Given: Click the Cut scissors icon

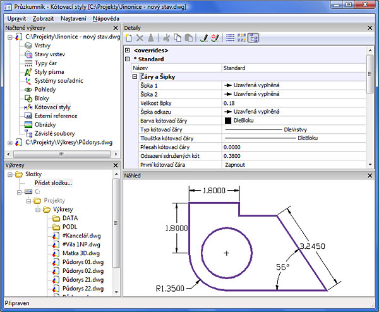Looking at the screenshot, I should [x=167, y=38].
